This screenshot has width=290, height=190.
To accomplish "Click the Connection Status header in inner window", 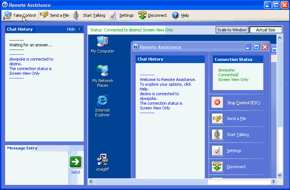I will click(238, 59).
